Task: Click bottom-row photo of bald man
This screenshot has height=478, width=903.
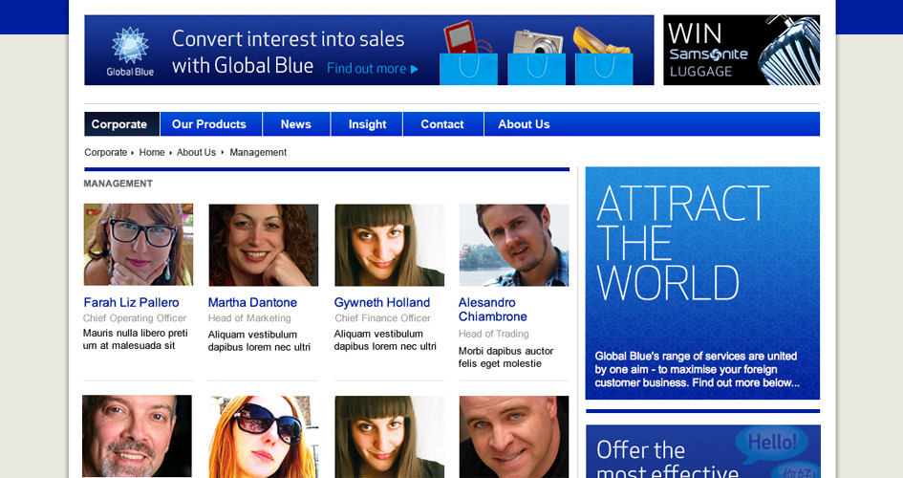Action: point(514,437)
